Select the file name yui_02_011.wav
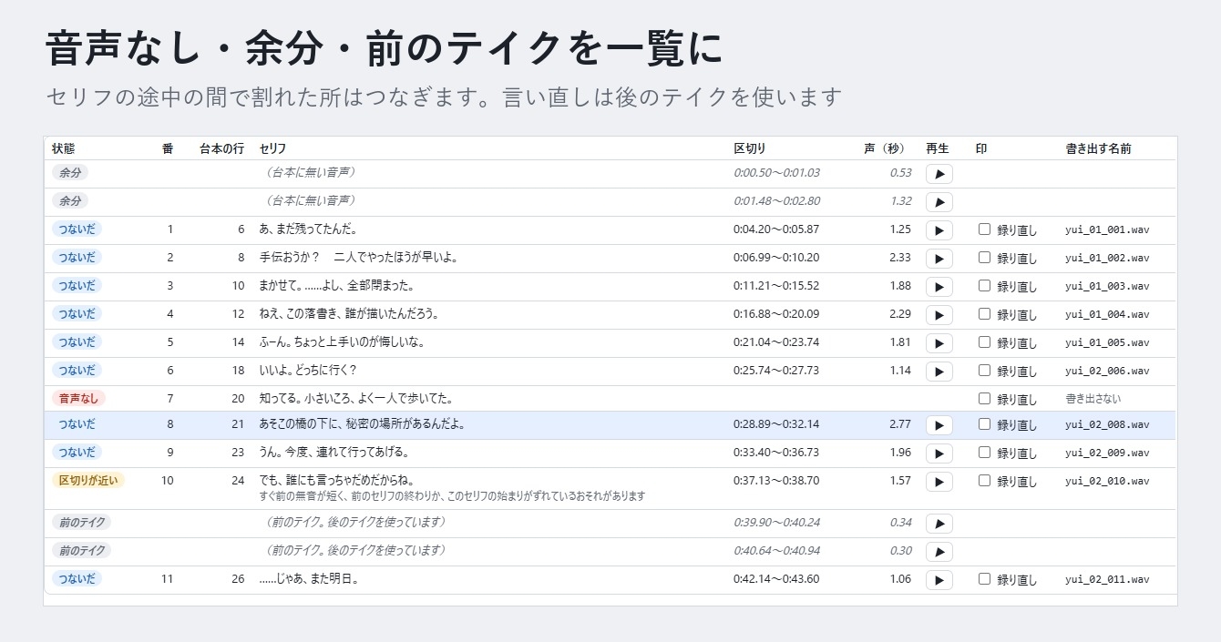Image resolution: width=1221 pixels, height=642 pixels. (x=1107, y=579)
